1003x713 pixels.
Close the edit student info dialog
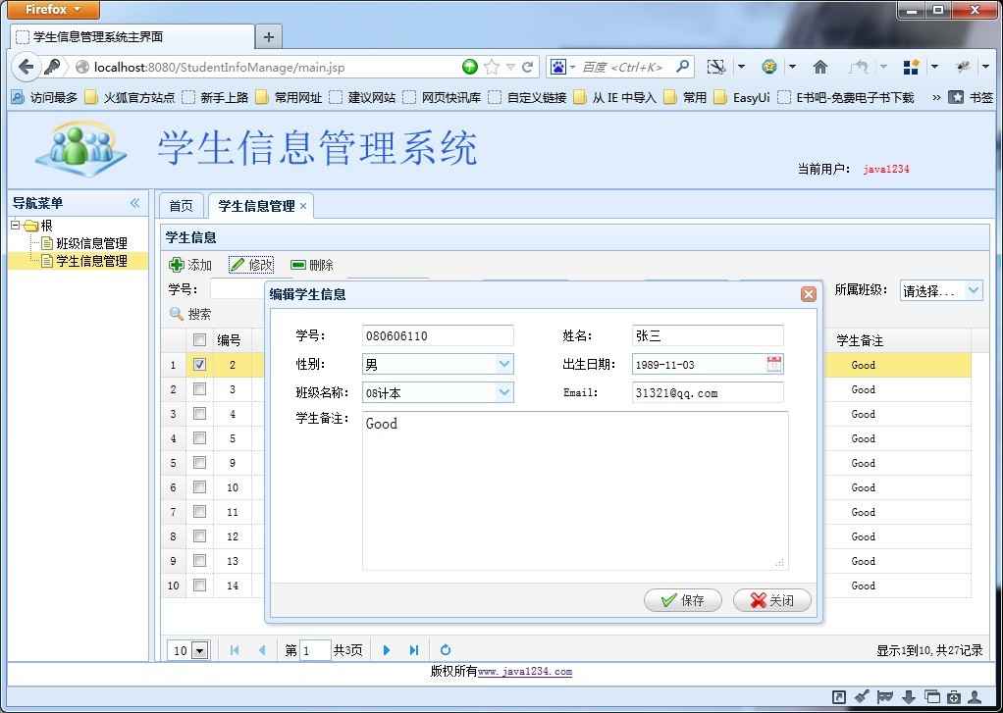808,294
